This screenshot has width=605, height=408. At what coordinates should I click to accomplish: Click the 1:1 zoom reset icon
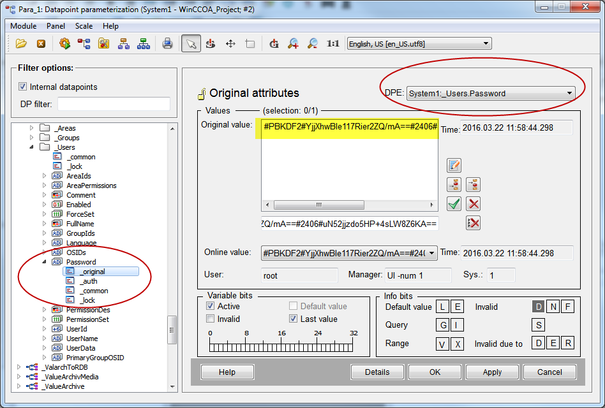332,44
